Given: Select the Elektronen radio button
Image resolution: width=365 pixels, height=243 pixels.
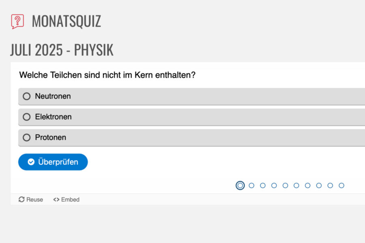Looking at the screenshot, I should (x=27, y=117).
